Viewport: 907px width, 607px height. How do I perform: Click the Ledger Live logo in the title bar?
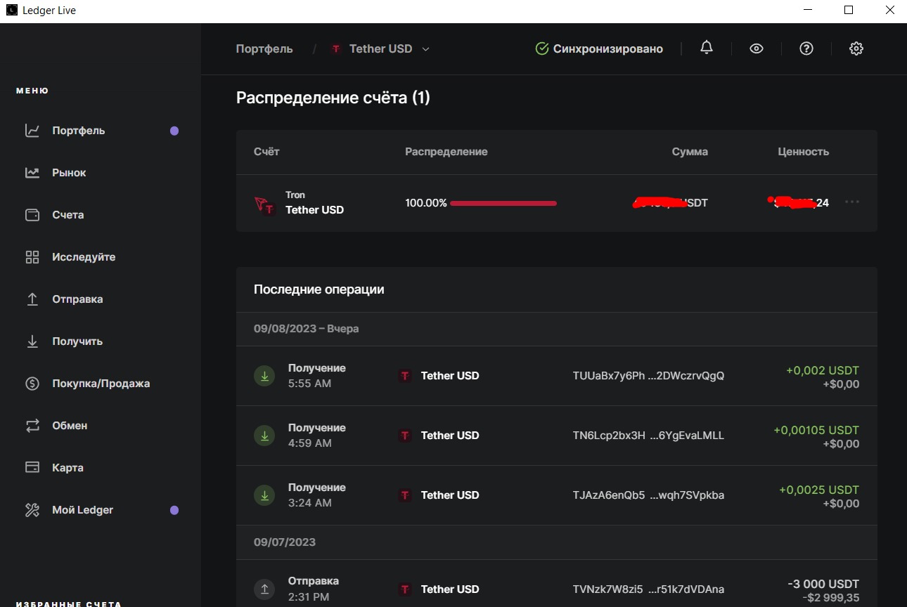pos(12,10)
